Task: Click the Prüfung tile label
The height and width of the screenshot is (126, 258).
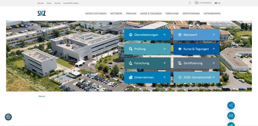Action: pyautogui.click(x=140, y=49)
